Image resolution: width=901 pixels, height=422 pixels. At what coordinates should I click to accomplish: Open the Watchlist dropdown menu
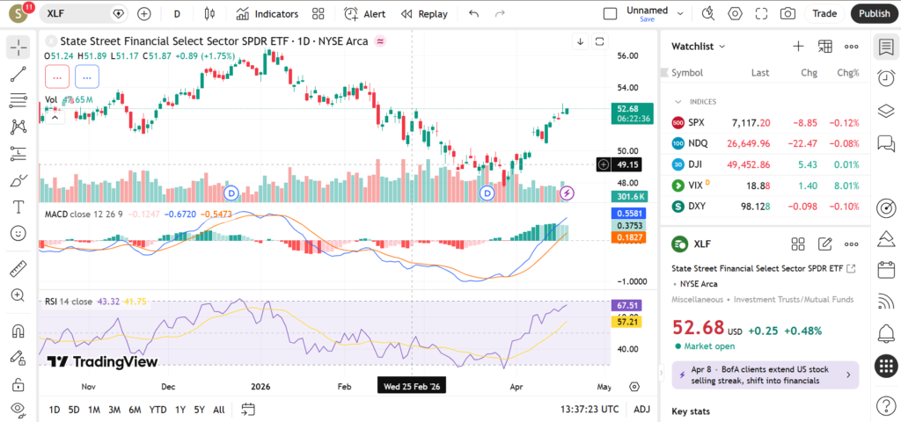(699, 47)
